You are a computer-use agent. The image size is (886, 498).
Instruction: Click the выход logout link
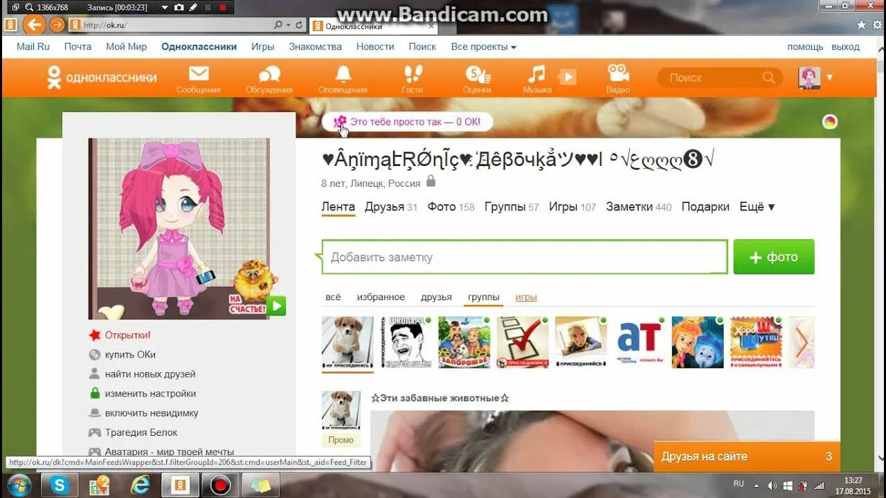[x=845, y=46]
